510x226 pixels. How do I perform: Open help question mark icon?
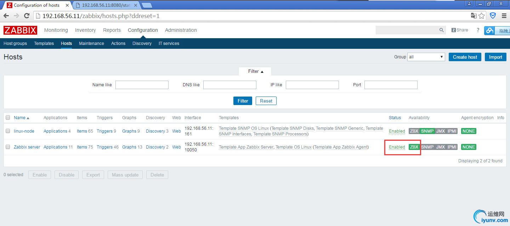coord(478,30)
